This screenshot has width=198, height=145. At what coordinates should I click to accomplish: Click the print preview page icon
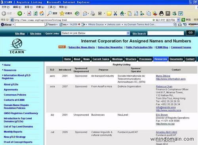136,13
